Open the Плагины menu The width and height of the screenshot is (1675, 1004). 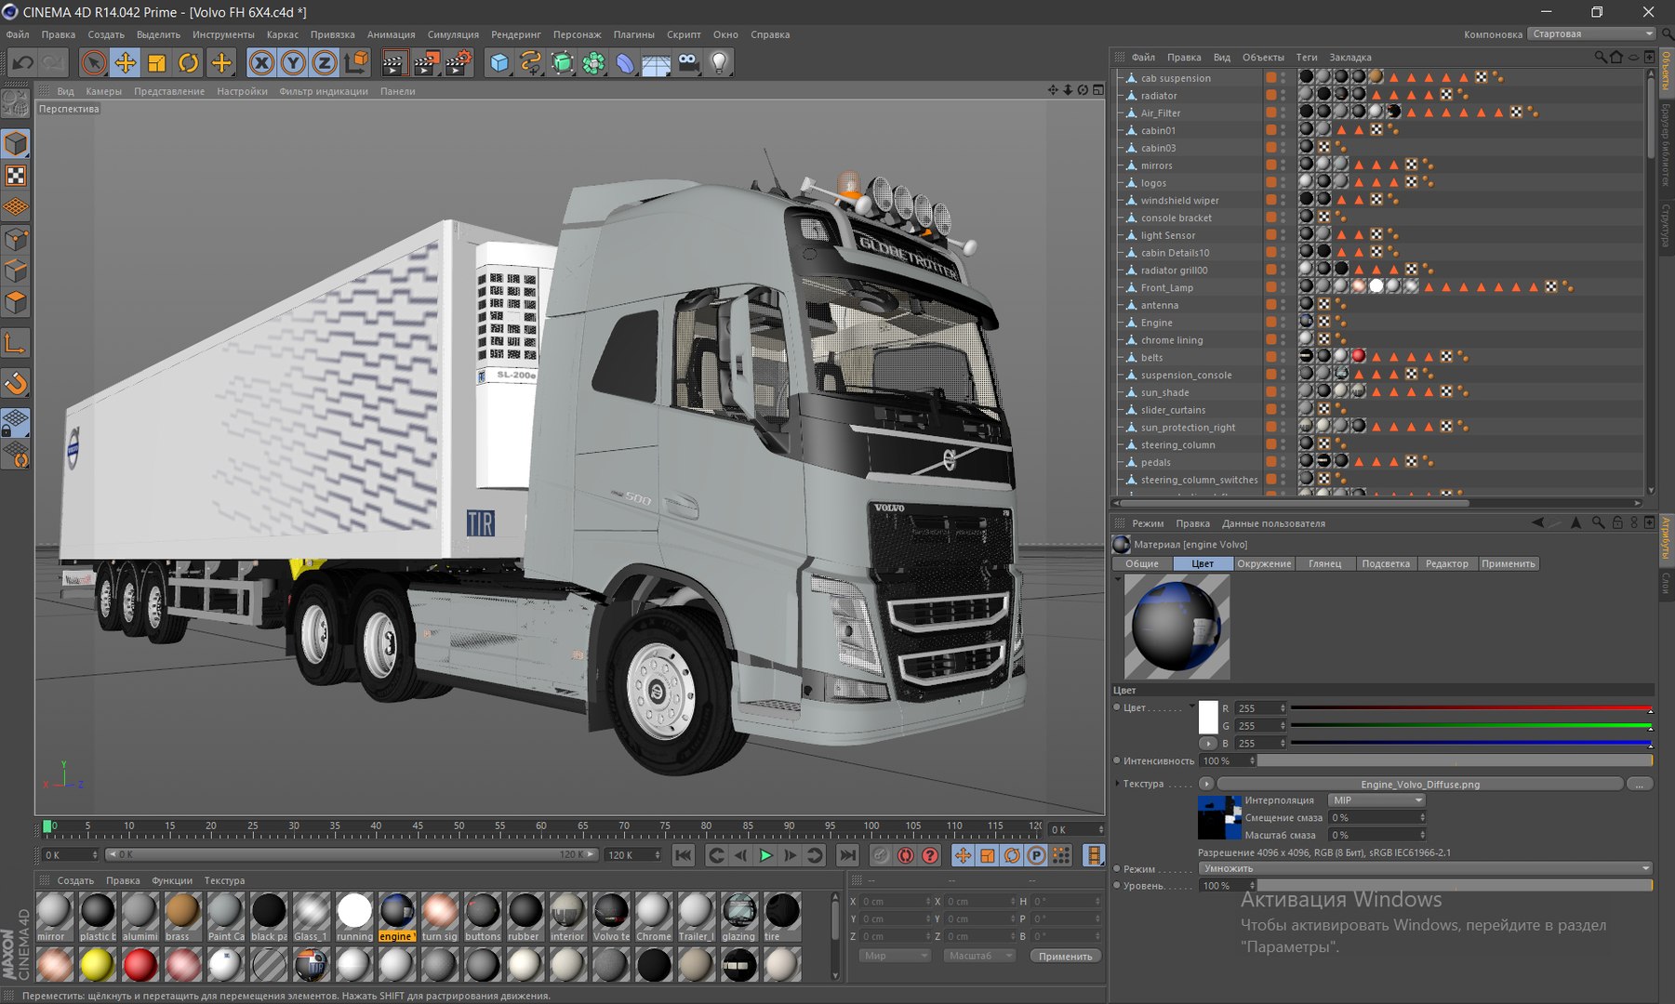pyautogui.click(x=634, y=34)
